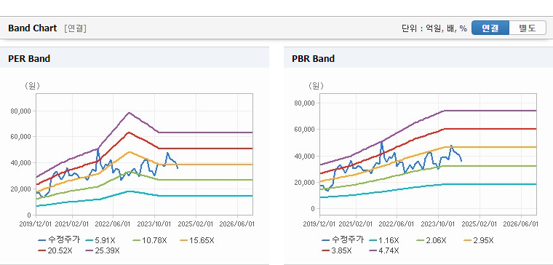
Task: Toggle 2.95X series in PBR legend
Action: 479,241
